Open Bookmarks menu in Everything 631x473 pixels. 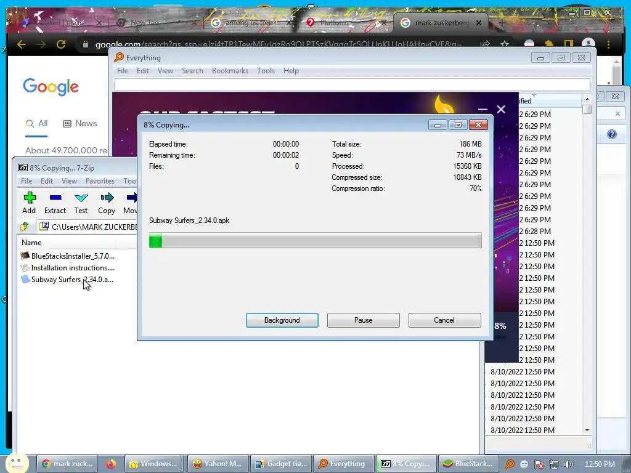230,71
